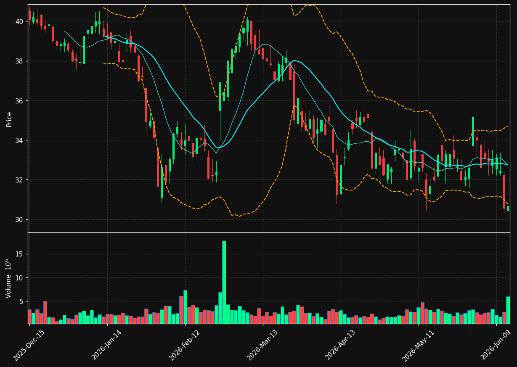The height and width of the screenshot is (367, 517).
Task: Click the price axis value 36
Action: click(20, 101)
